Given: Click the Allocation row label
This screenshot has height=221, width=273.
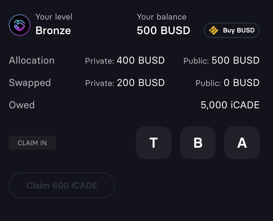Looking at the screenshot, I should 32,60.
